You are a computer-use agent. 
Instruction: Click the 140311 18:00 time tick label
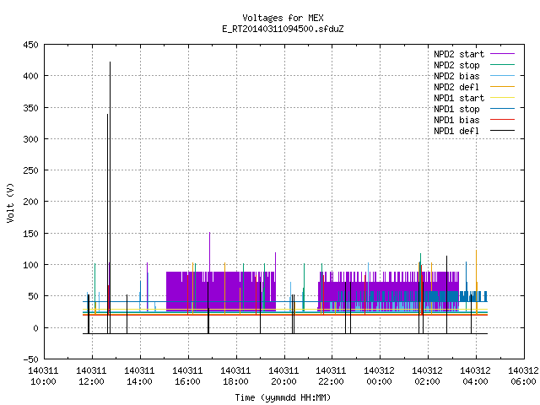(235, 376)
